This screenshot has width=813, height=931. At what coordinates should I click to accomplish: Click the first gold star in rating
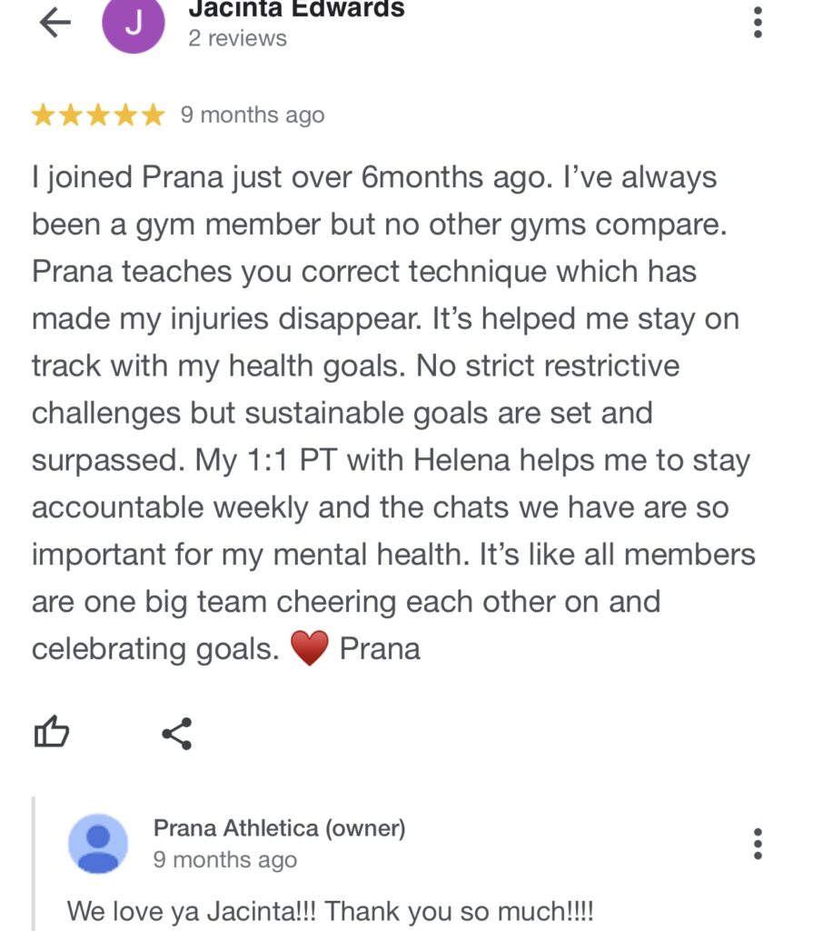43,115
